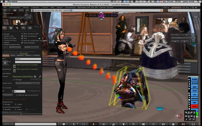Enable Afficher dans la recherche checkbox
The width and height of the screenshot is (202, 126).
click(17, 95)
